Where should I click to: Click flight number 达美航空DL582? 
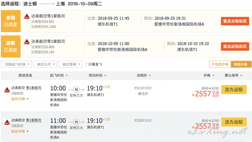[43, 22]
